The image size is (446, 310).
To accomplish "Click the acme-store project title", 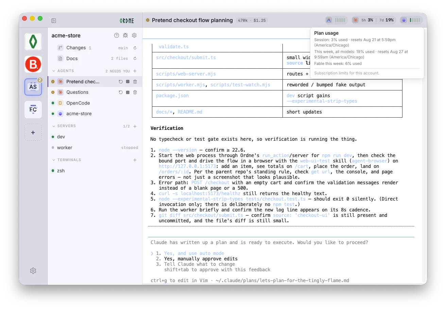I will point(66,35).
